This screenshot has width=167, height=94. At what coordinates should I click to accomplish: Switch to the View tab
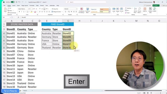click(x=47, y=5)
